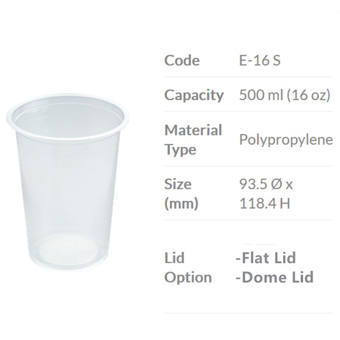Screen dimensions: 340x340
Task: Click the 118.4 H height text
Action: pos(265,203)
